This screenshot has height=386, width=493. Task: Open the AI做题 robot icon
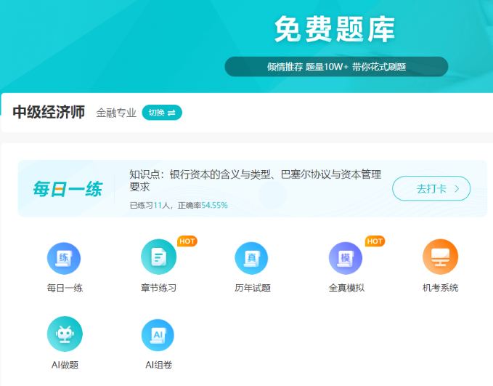tap(65, 334)
